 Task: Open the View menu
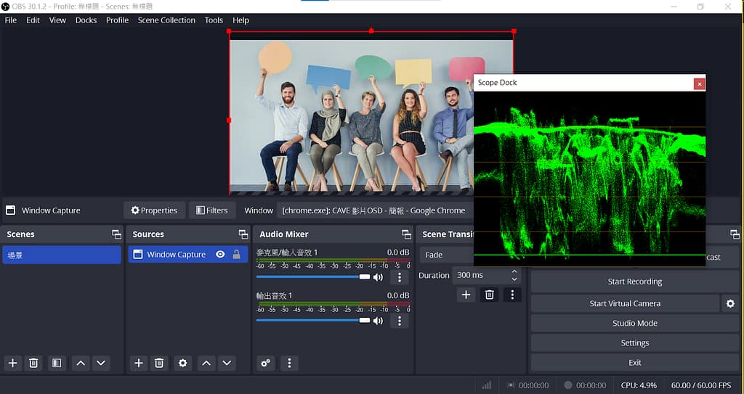pos(57,20)
